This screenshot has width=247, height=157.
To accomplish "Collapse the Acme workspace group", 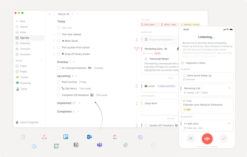I will (41, 61).
